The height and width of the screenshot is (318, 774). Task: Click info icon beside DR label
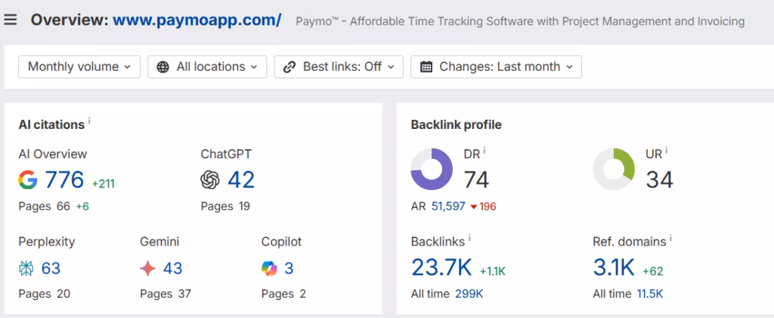coord(485,151)
